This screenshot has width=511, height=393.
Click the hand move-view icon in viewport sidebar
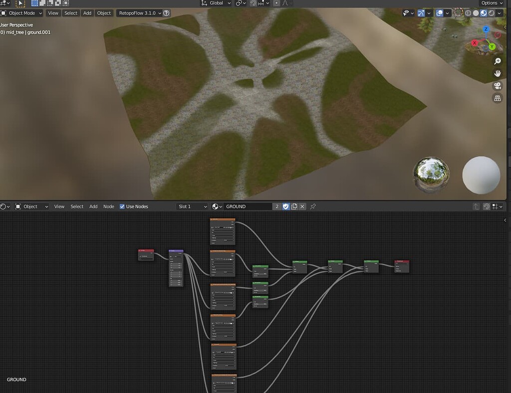pyautogui.click(x=497, y=73)
